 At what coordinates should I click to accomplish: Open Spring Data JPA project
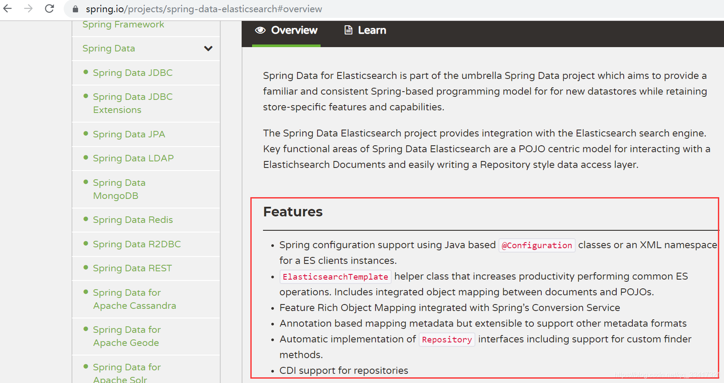(129, 134)
